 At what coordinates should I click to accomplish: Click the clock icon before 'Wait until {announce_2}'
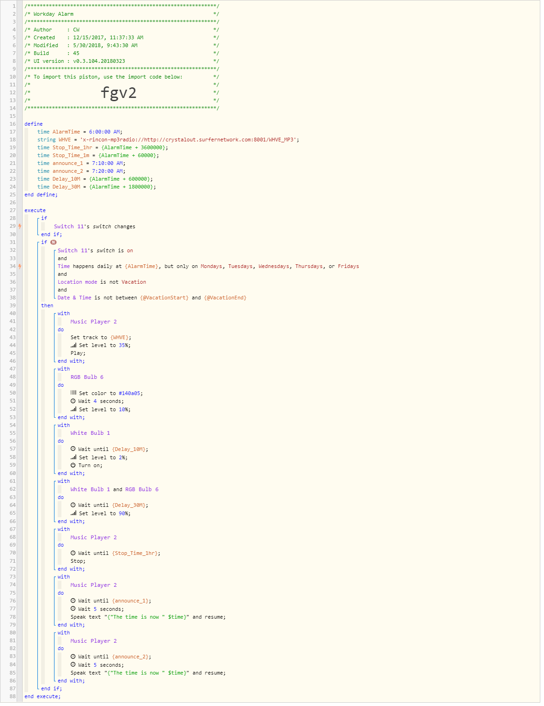[x=73, y=657]
